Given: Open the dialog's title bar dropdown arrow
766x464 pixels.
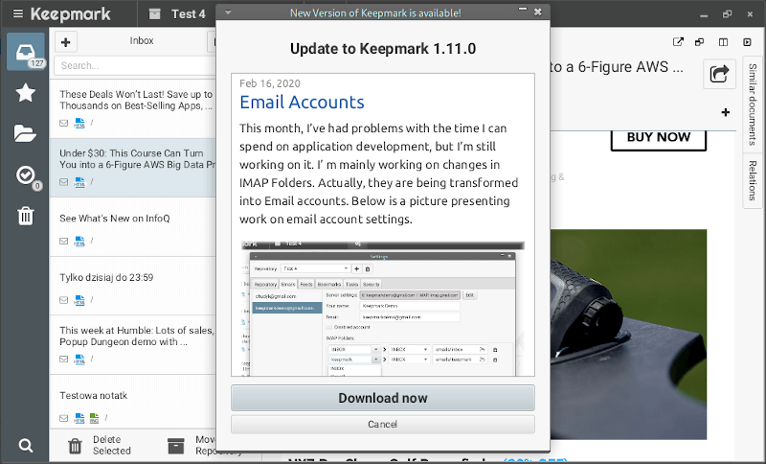Looking at the screenshot, I should (x=228, y=12).
